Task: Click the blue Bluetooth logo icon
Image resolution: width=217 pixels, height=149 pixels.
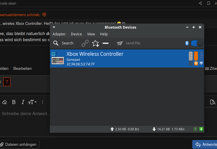Action: coord(187,43)
